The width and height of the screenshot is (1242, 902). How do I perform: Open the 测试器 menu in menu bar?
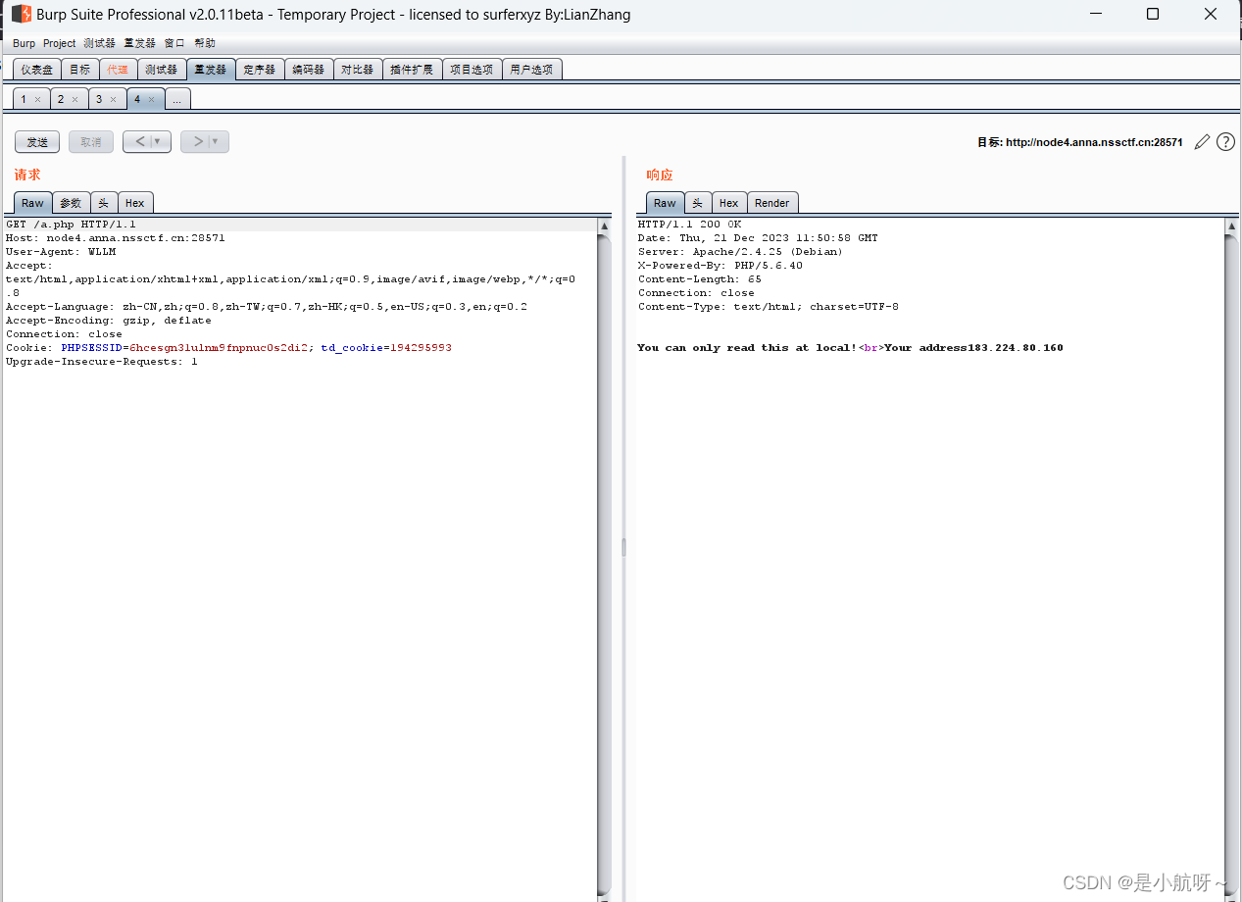(99, 43)
